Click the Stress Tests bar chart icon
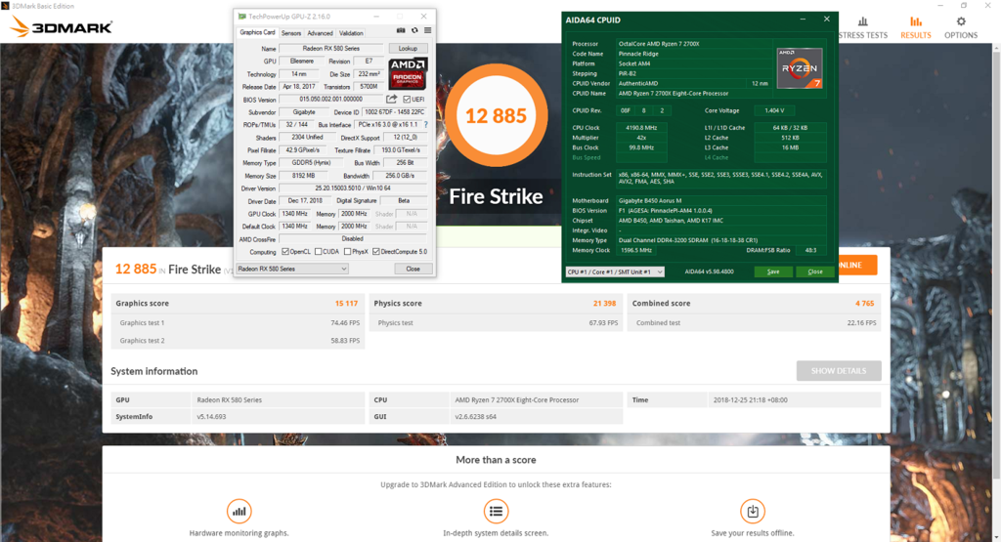The height and width of the screenshot is (542, 1001). click(862, 21)
